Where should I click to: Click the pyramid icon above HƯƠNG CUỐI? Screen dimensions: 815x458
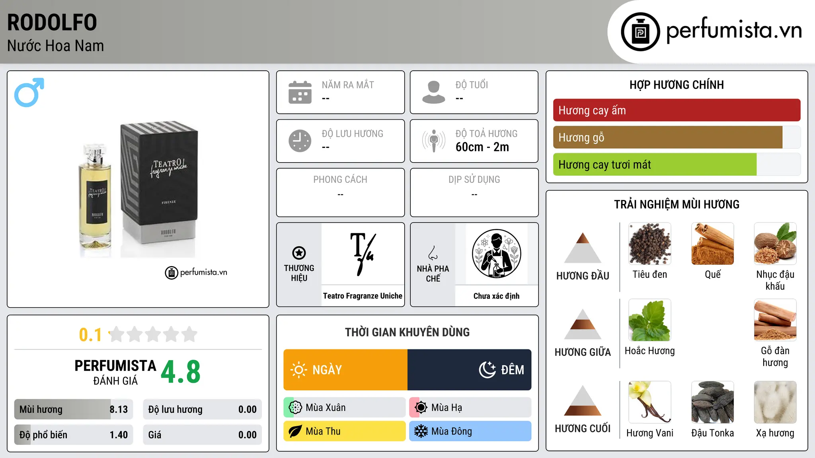583,400
